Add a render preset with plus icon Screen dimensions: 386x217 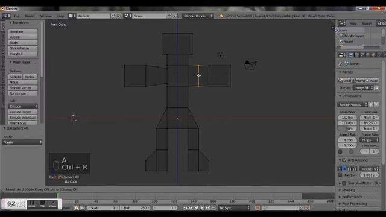tap(371, 104)
